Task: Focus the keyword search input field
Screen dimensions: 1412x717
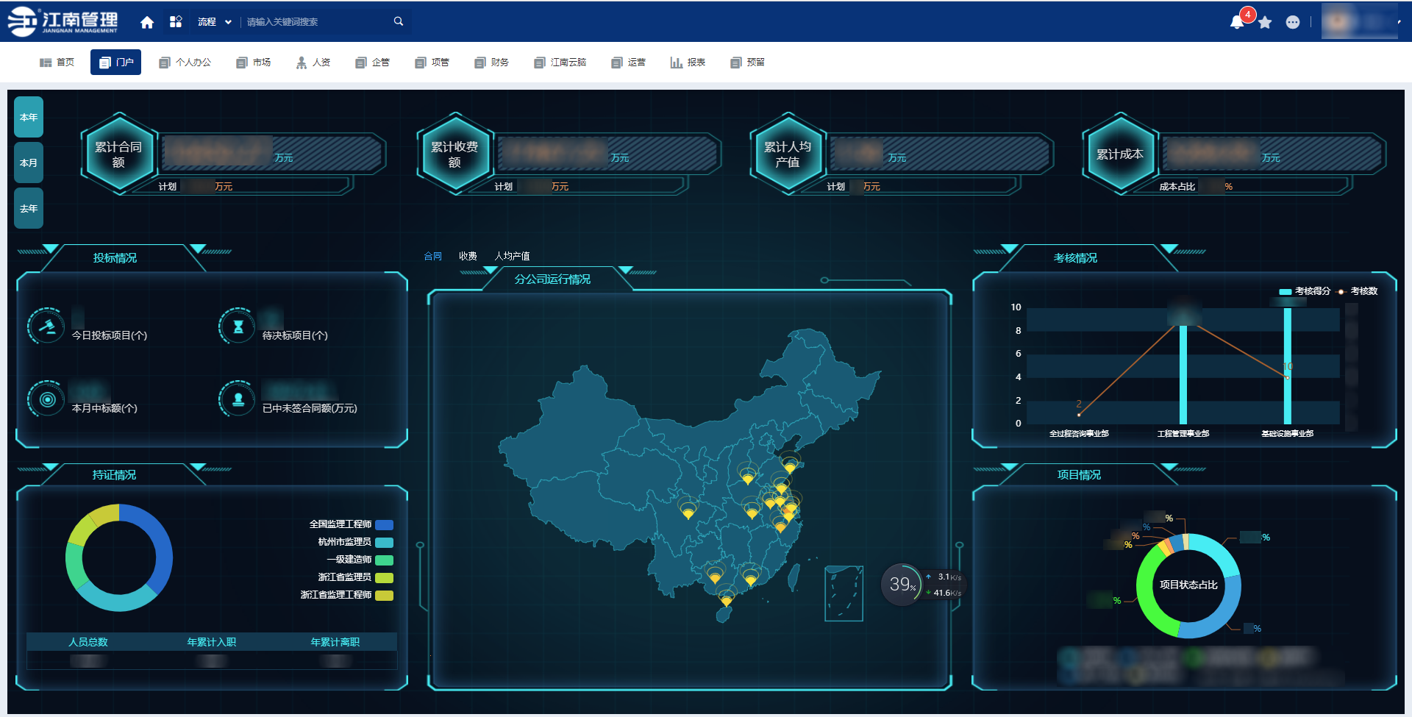Action: click(316, 22)
